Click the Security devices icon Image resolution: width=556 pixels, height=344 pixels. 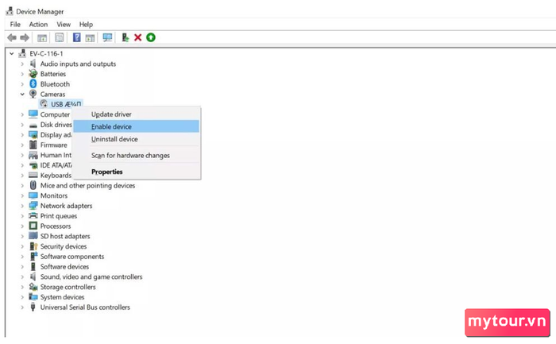click(33, 246)
